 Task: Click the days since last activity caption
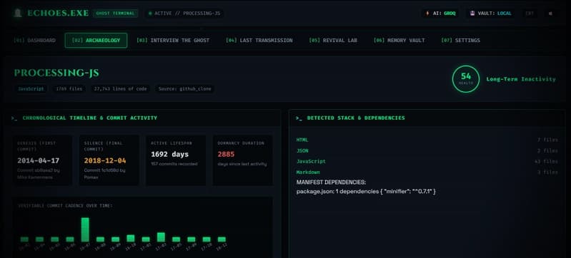click(x=242, y=164)
